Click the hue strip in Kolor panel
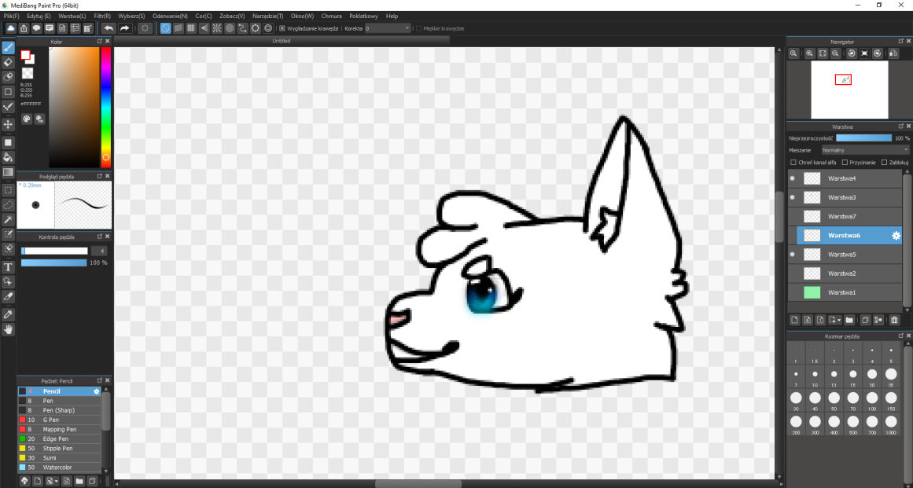Screen dimensions: 913x488 click(x=106, y=107)
